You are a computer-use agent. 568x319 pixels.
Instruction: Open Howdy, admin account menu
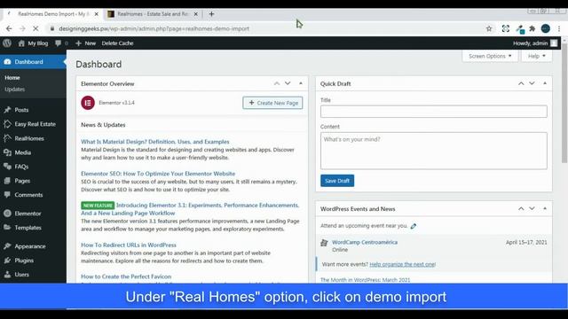(x=535, y=43)
